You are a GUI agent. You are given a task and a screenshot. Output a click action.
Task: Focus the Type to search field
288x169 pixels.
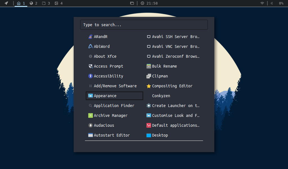point(144,25)
